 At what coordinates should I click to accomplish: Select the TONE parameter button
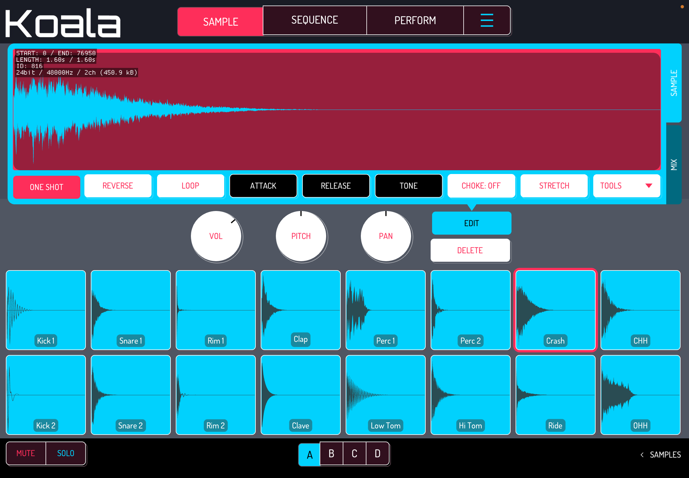408,186
